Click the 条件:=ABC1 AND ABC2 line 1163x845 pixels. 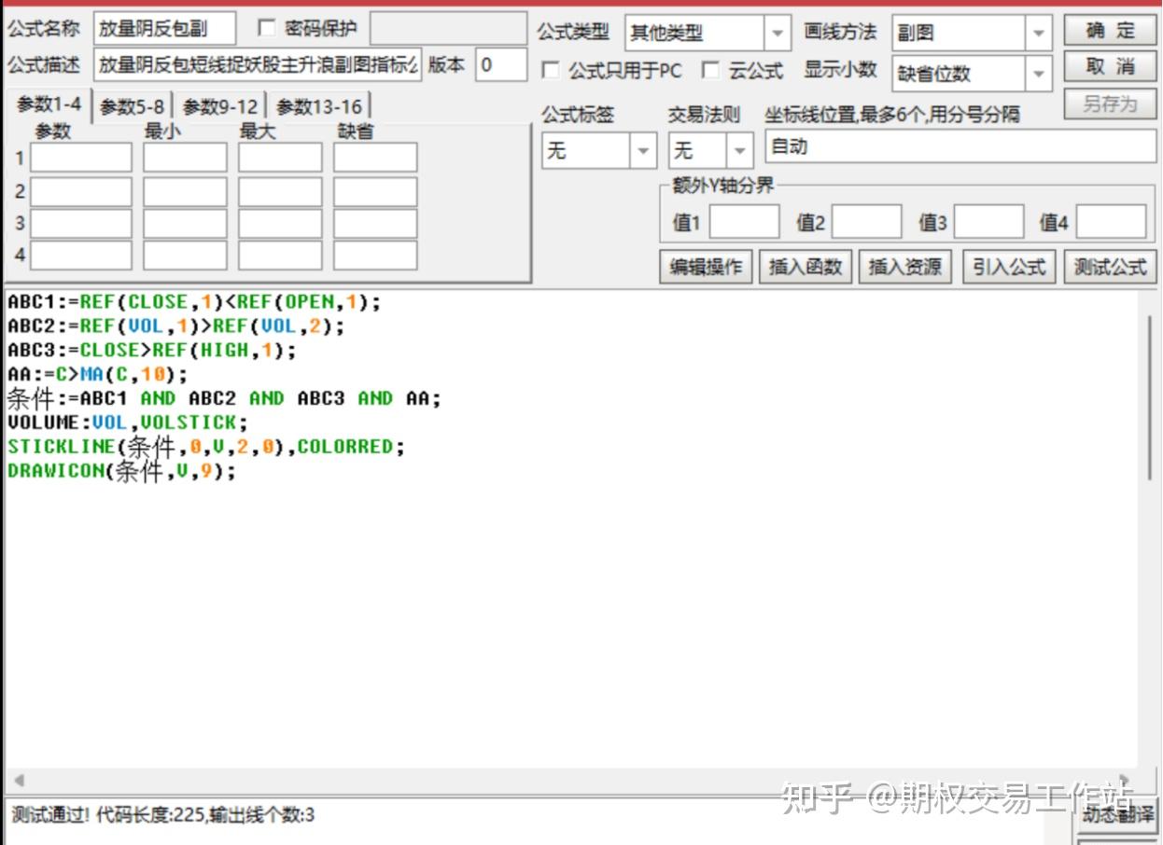(224, 399)
